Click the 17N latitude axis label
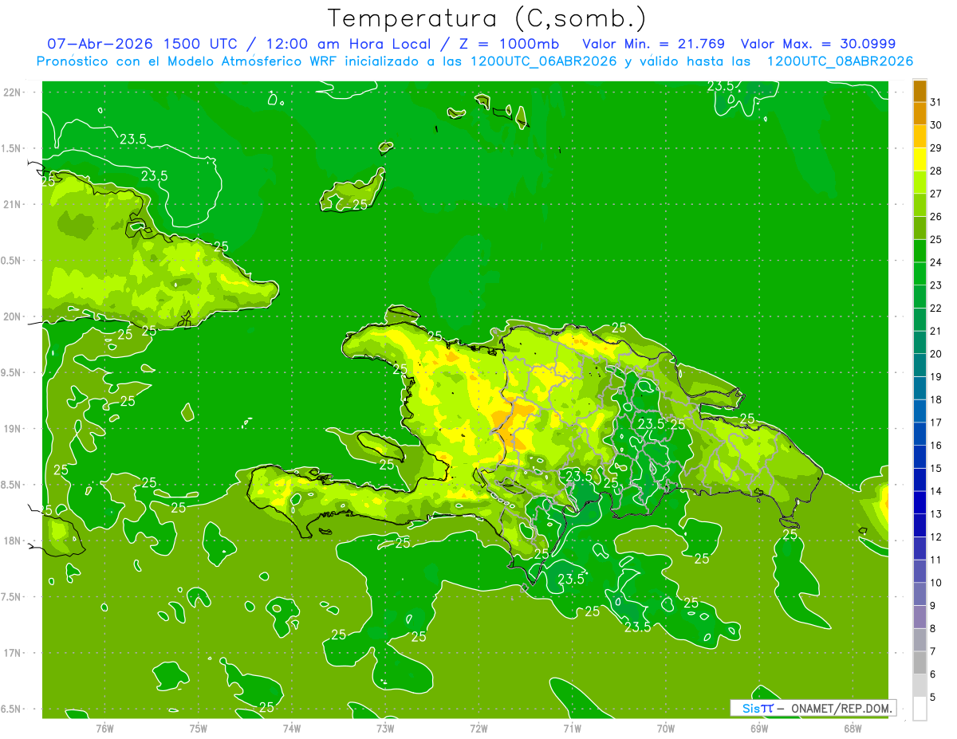957x739 pixels. 13,653
